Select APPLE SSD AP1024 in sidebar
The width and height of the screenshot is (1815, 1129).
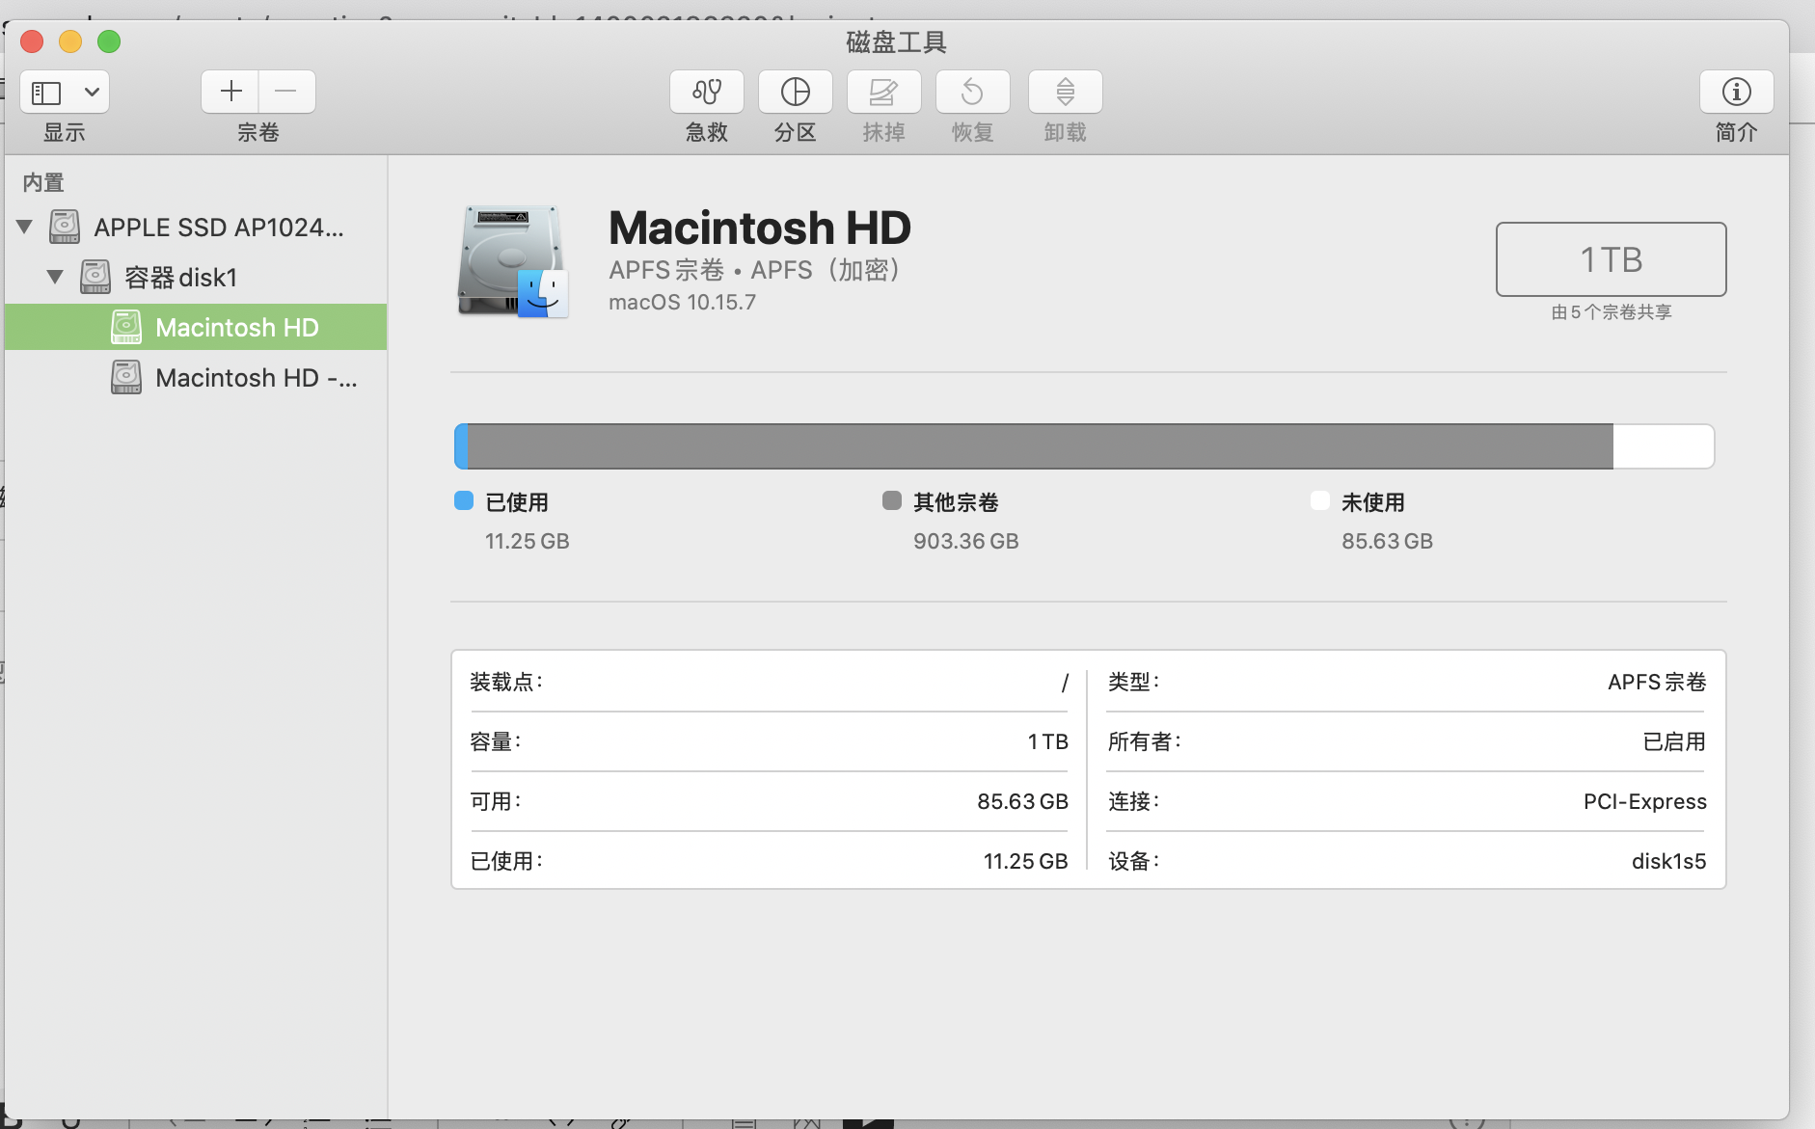coord(218,228)
